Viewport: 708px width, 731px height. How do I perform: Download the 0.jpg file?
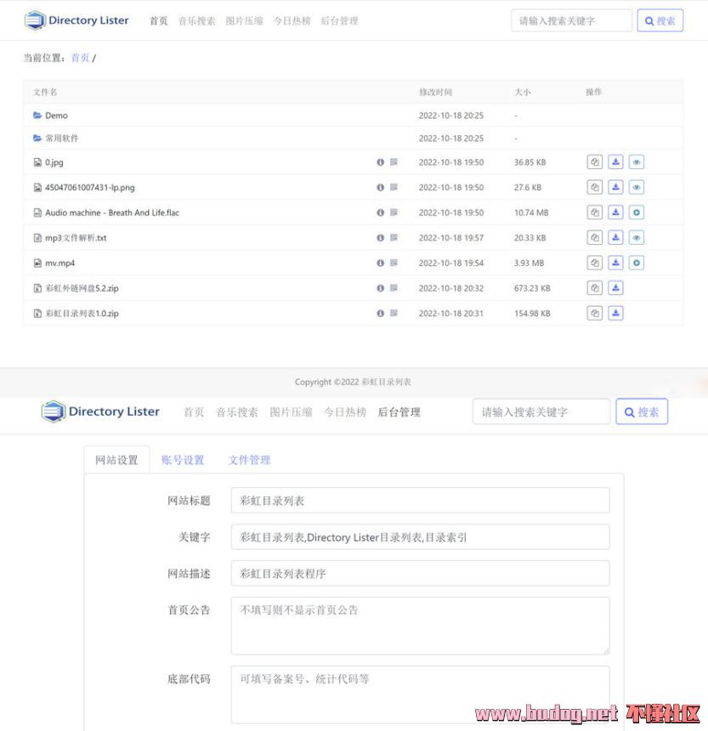tap(615, 162)
